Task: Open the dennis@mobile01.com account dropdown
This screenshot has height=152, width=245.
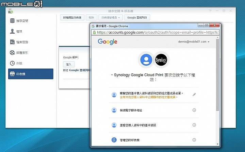Action: click(194, 42)
